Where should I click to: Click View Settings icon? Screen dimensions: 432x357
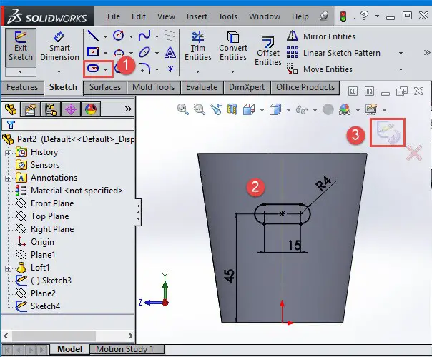click(371, 109)
